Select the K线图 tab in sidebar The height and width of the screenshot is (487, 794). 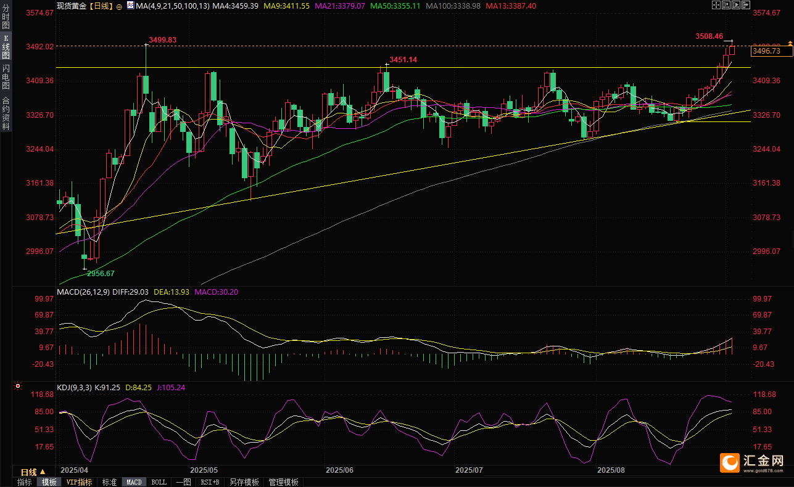coord(6,46)
